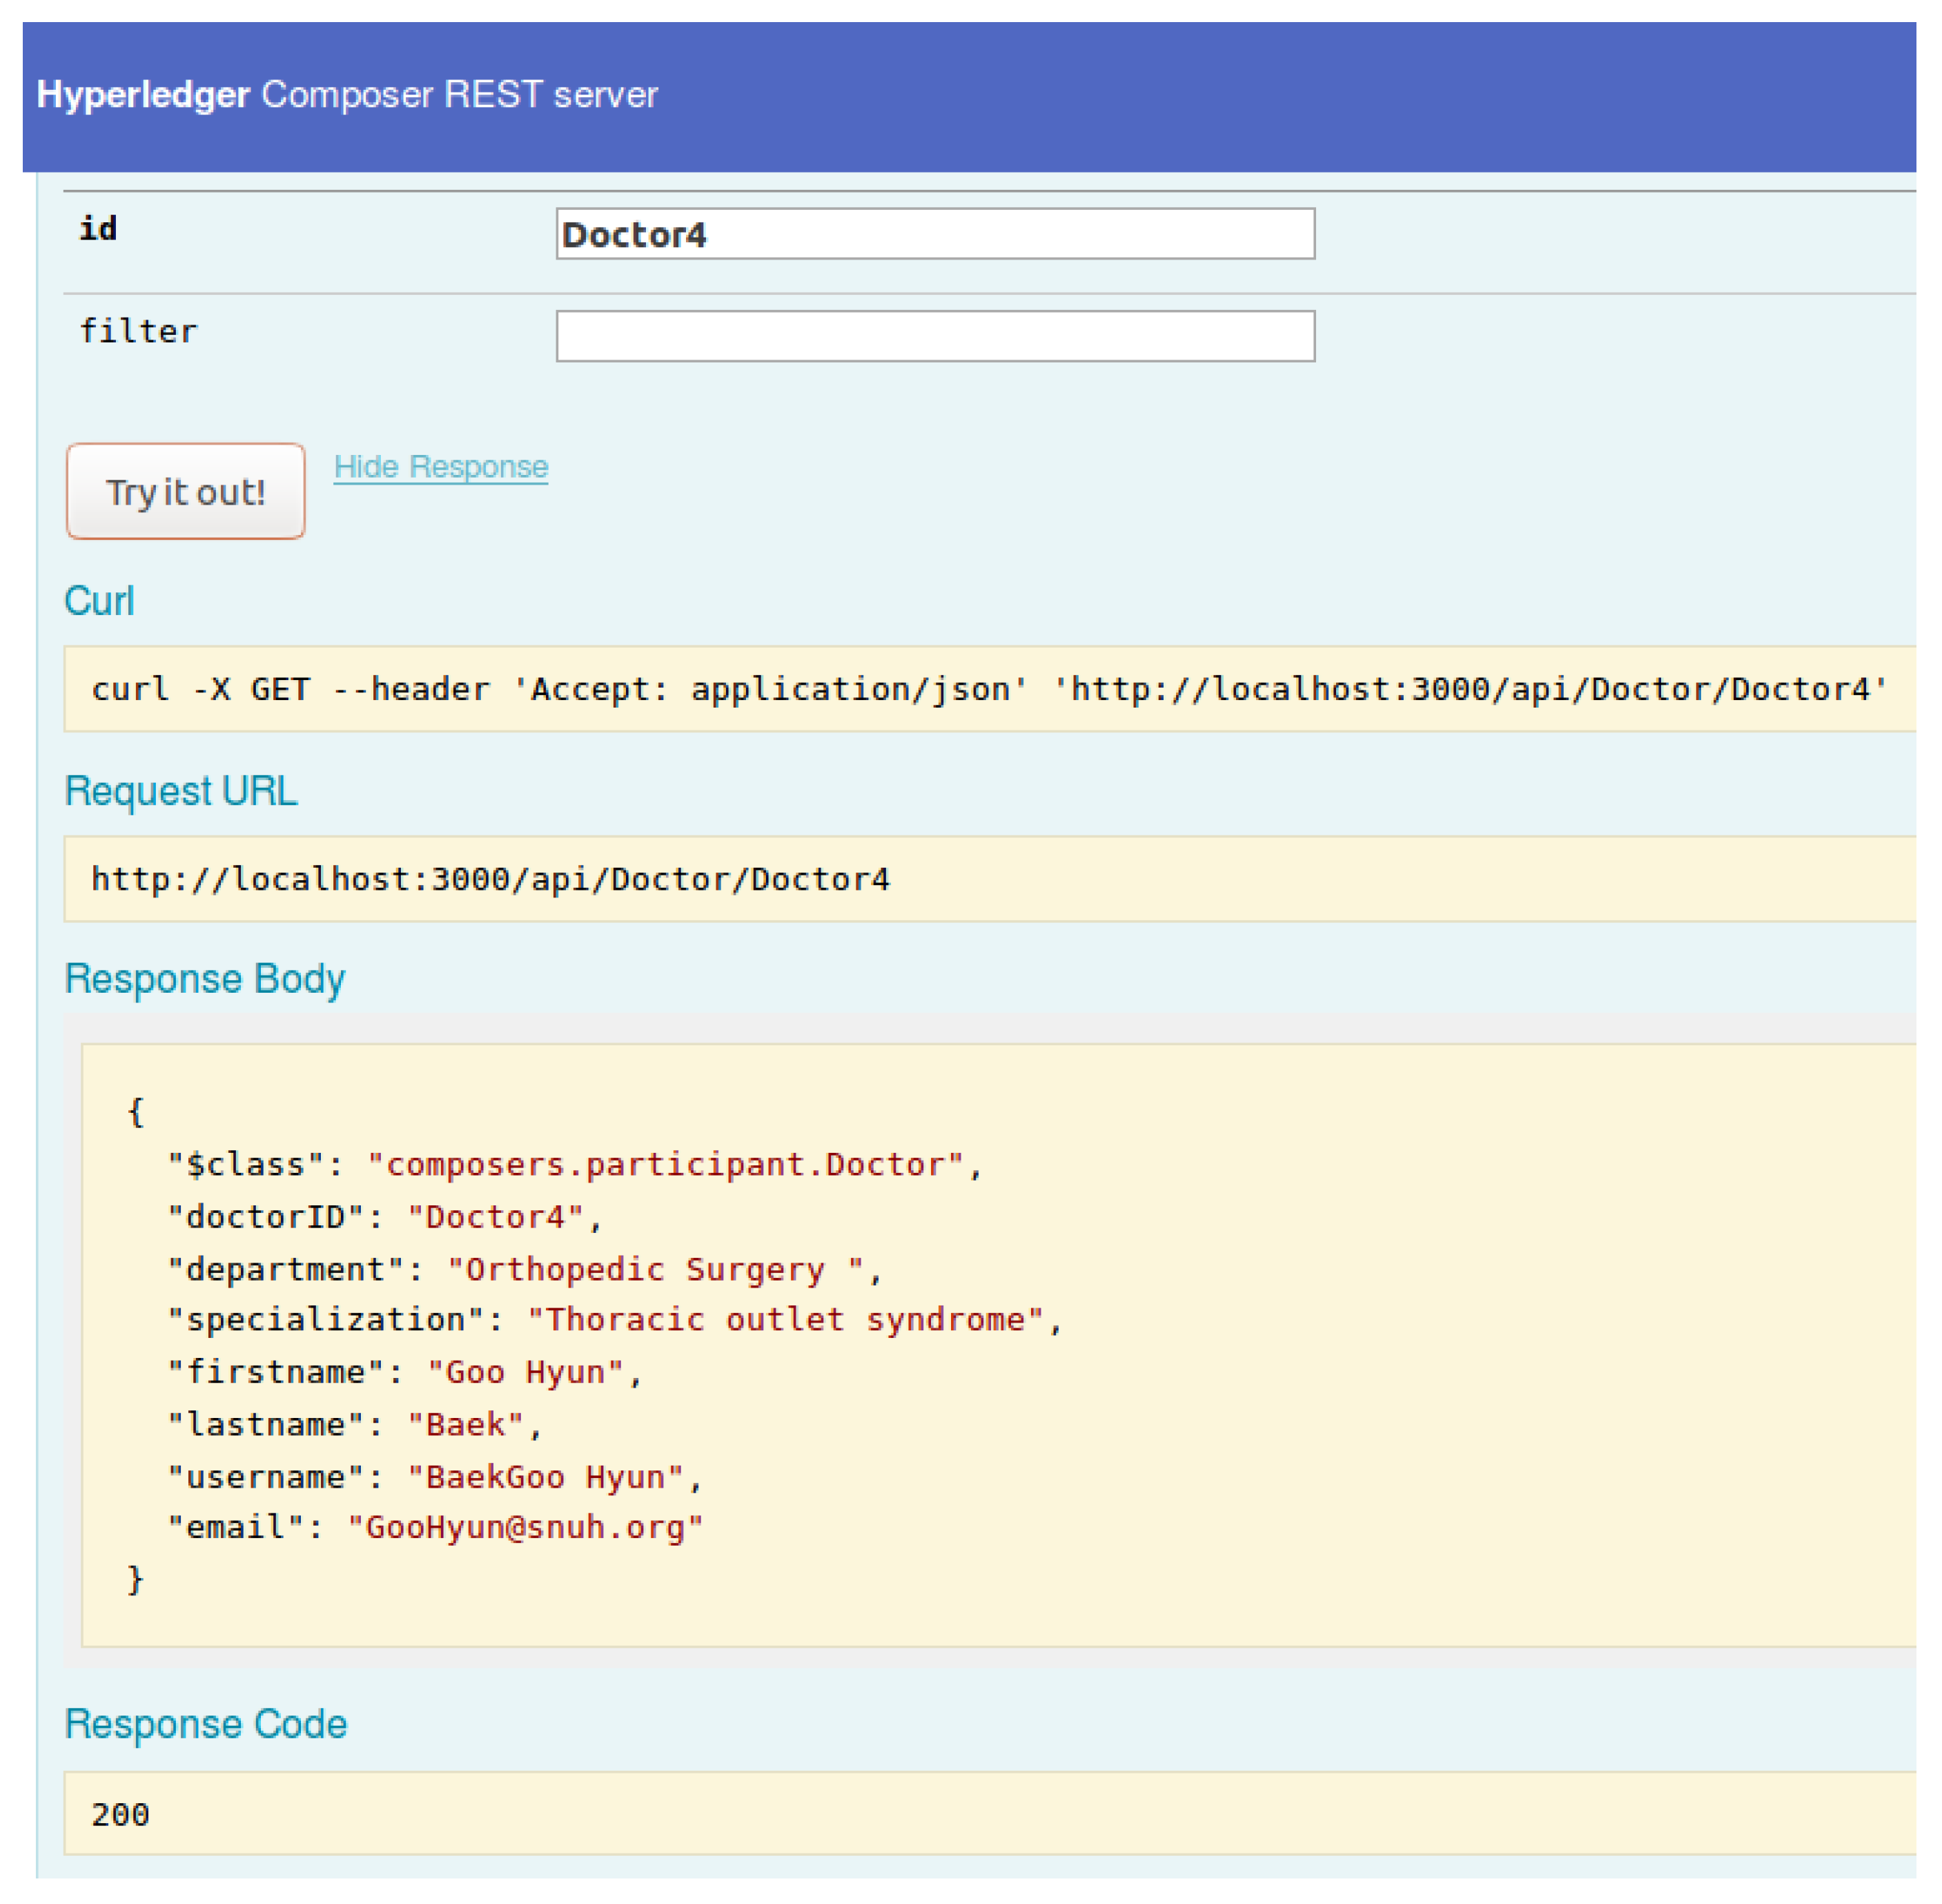
Task: Click the empty filter input field
Action: [934, 336]
